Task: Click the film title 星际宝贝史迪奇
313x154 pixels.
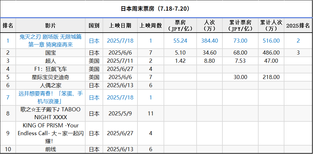Action: click(51, 77)
